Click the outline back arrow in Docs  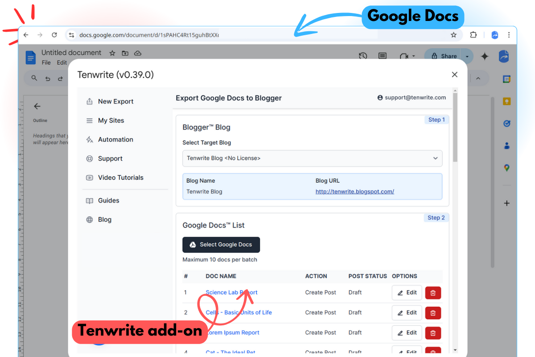(x=37, y=106)
